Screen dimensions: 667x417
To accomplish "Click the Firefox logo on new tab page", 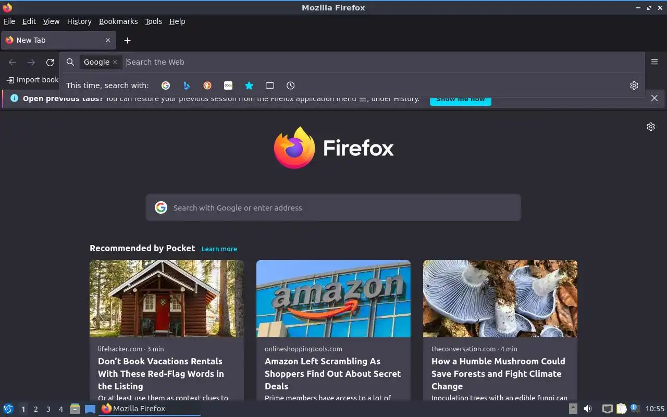I will click(x=333, y=148).
